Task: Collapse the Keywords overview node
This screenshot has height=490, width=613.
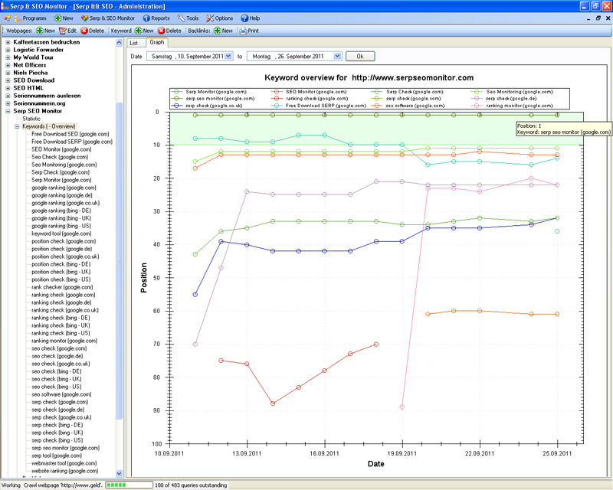Action: coord(17,126)
